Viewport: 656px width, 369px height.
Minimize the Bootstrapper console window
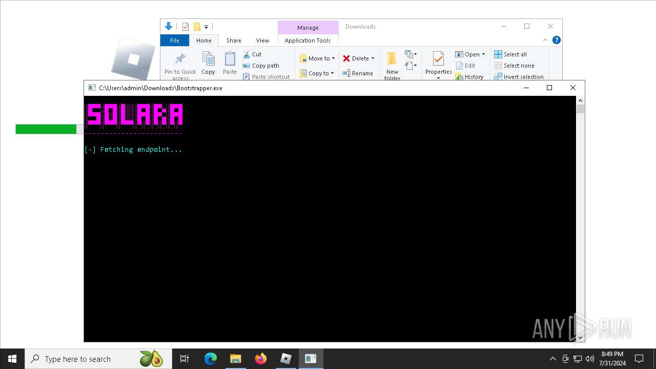point(526,88)
